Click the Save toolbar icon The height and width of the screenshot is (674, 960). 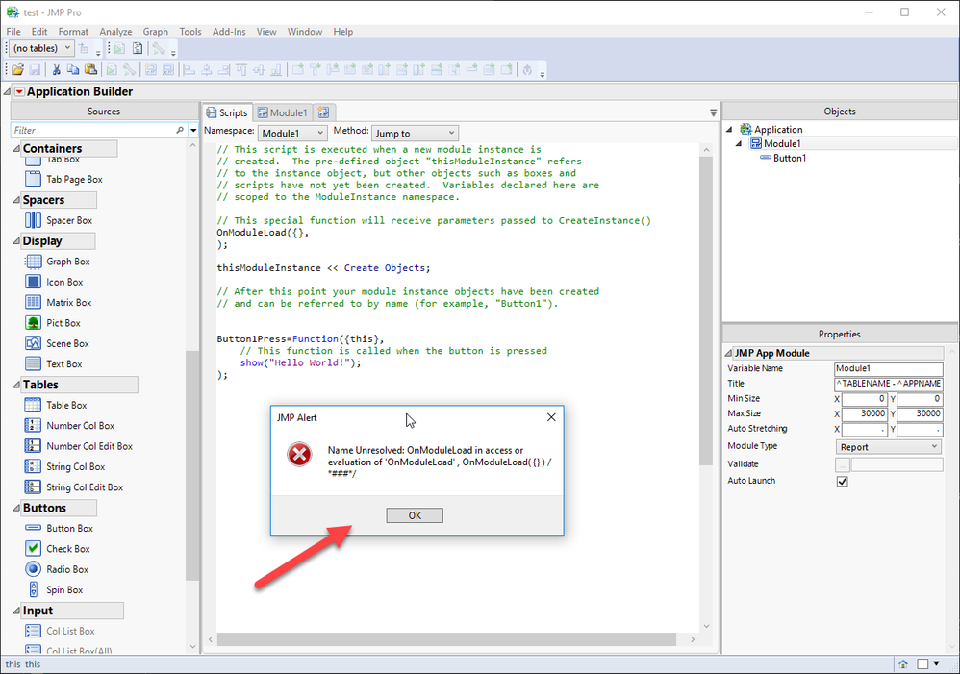[x=35, y=70]
